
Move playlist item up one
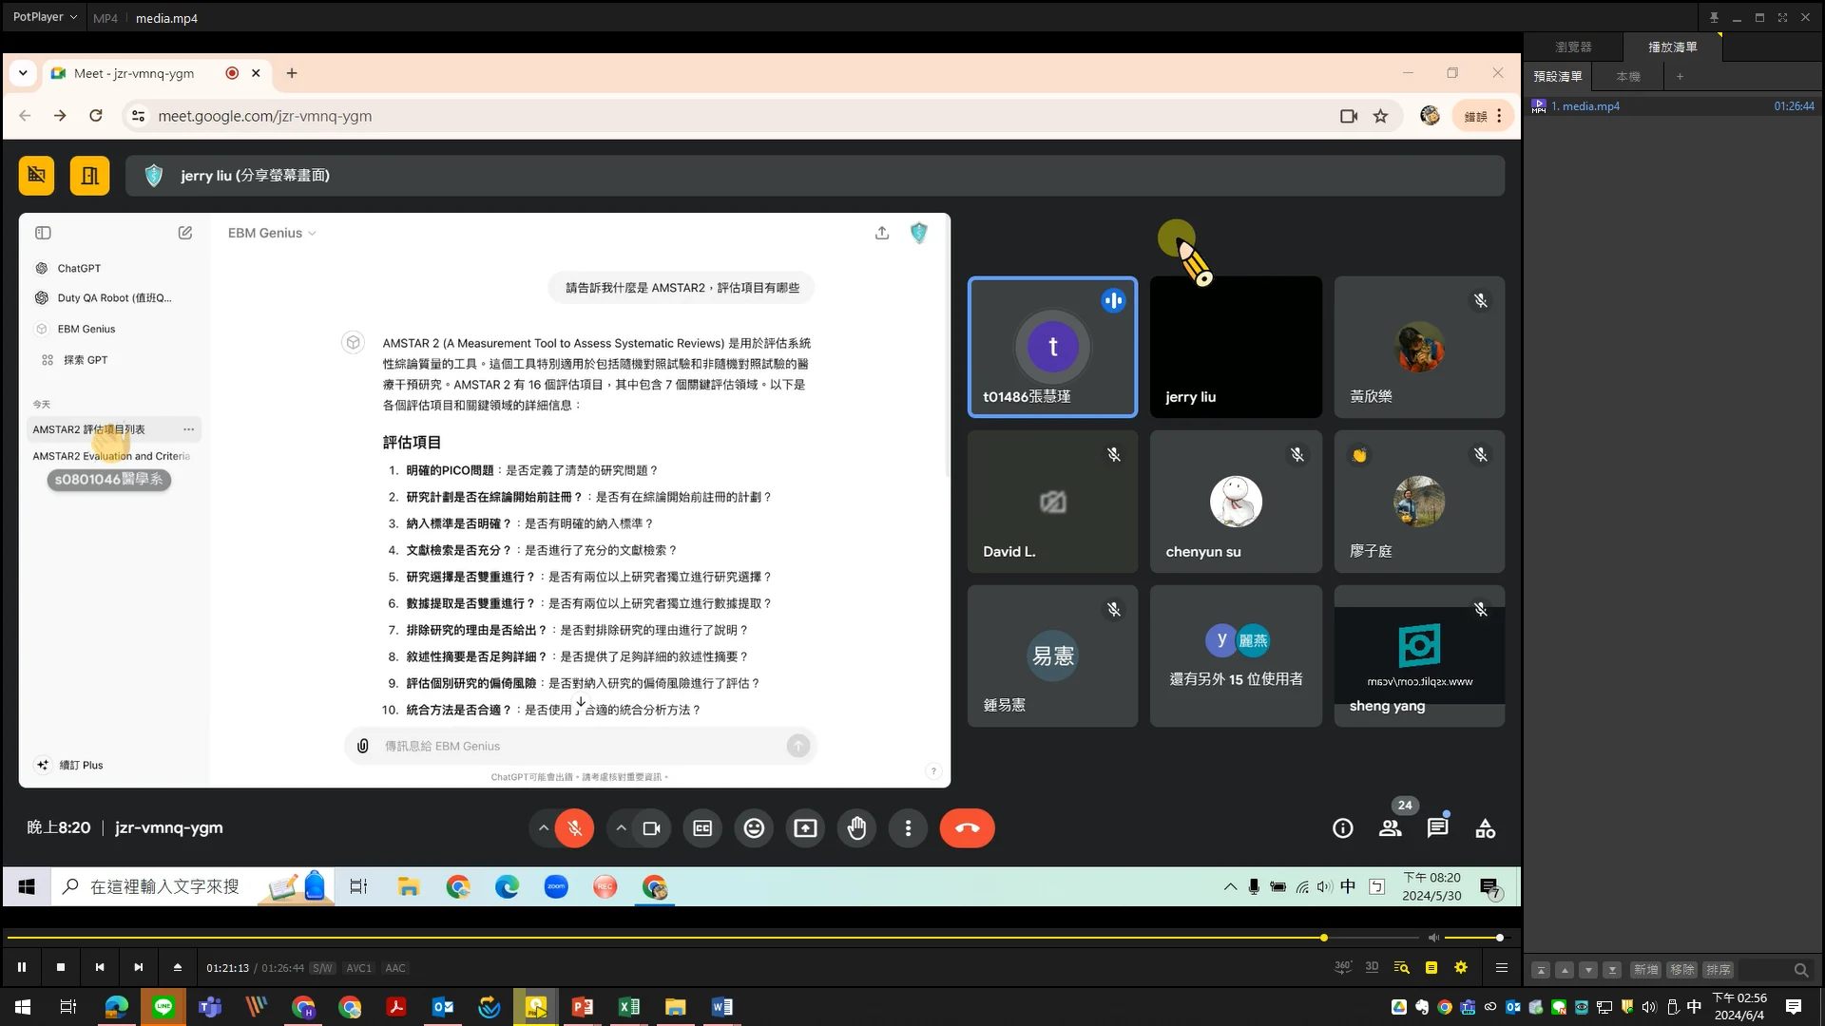[1565, 970]
